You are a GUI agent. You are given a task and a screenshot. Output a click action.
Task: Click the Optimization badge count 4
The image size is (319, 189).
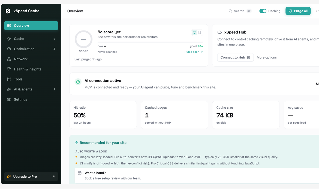54,49
